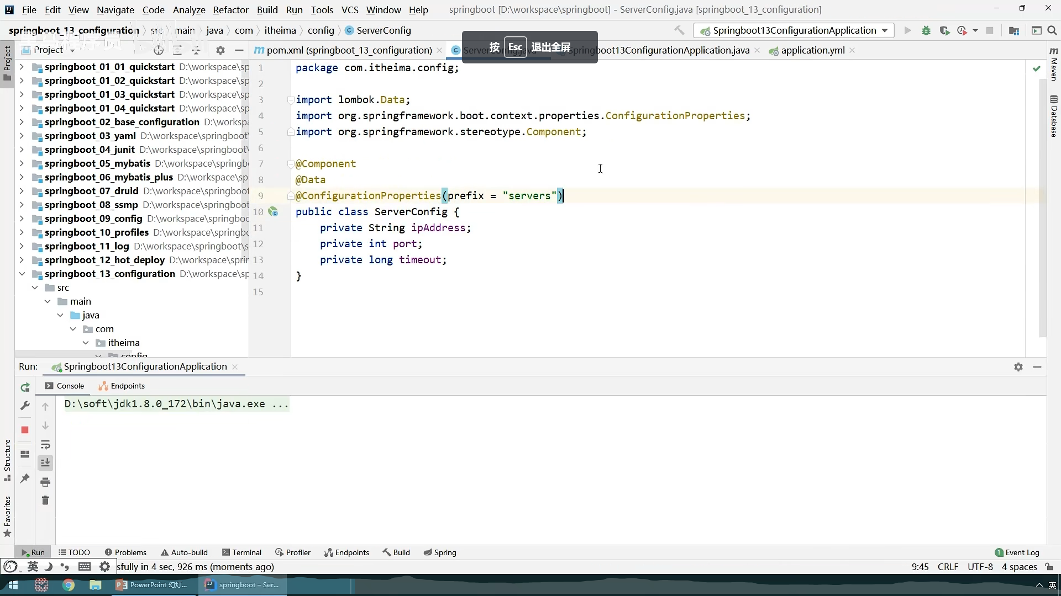Expand the springboot_12_hot_deploy project node

pyautogui.click(x=22, y=260)
